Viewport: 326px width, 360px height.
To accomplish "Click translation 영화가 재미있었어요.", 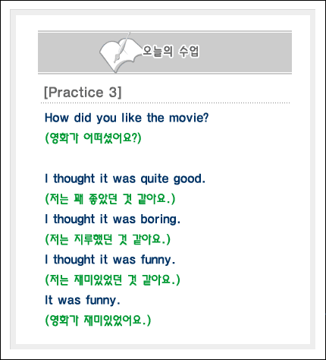I will point(98,321).
